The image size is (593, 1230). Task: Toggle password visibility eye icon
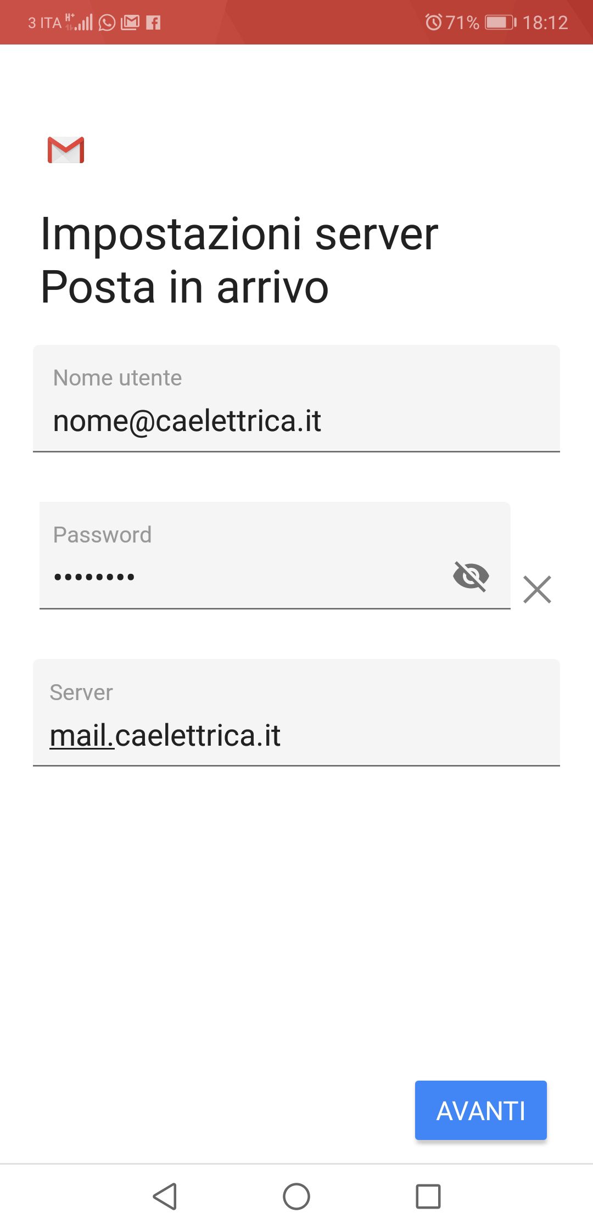tap(471, 576)
